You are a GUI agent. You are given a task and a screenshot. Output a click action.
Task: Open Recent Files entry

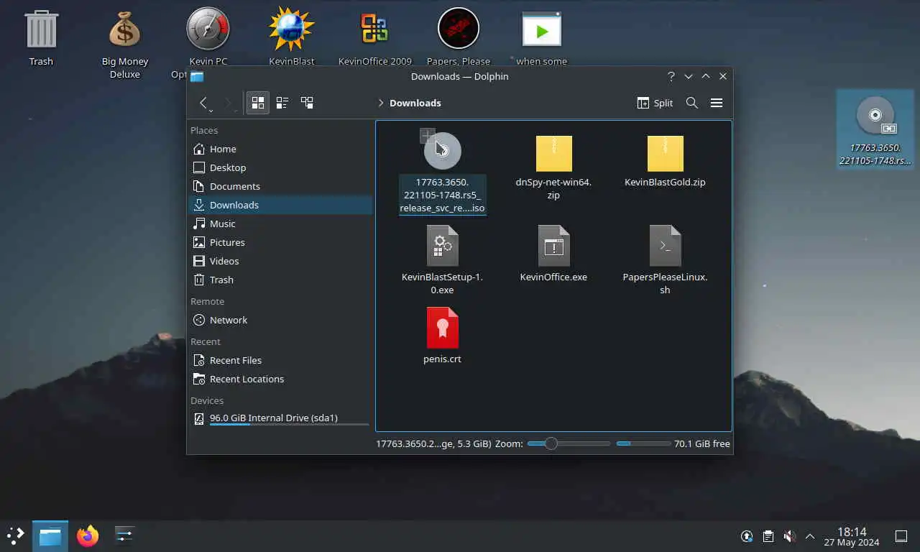[x=280, y=360]
